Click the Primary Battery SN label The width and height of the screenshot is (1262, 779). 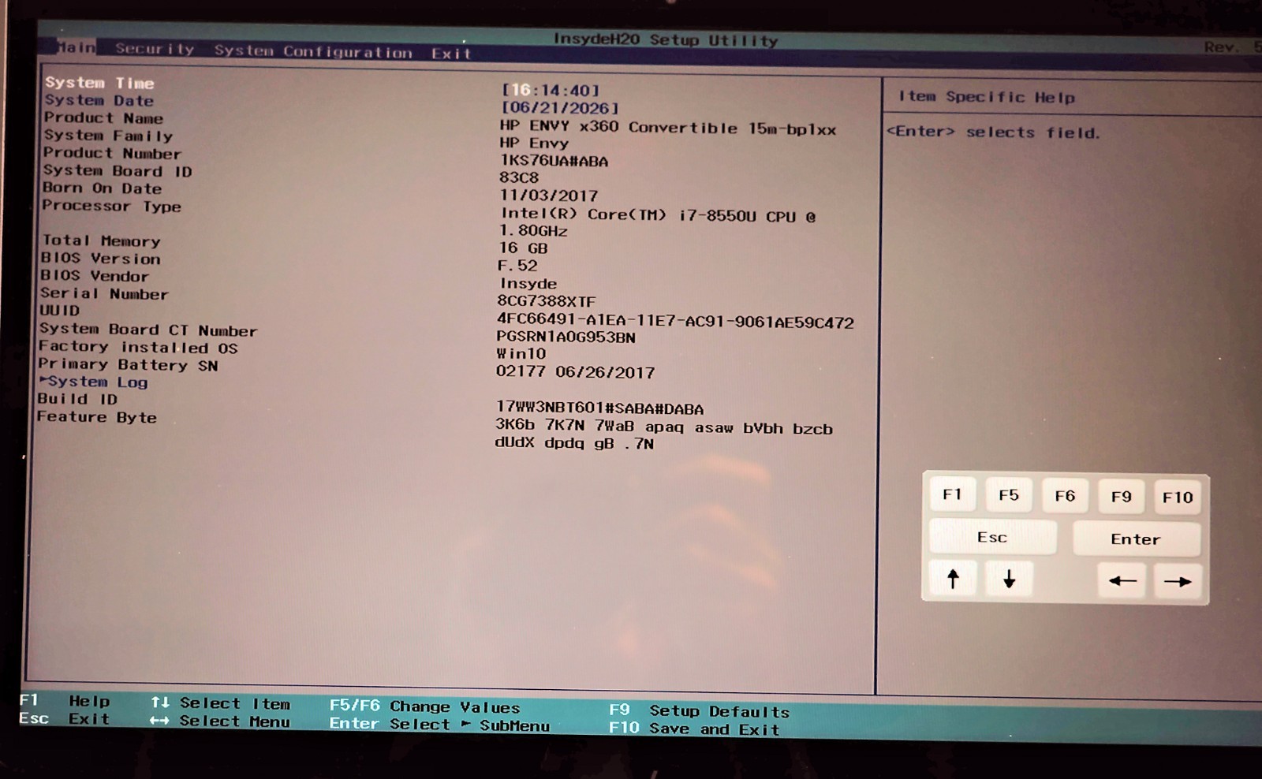pyautogui.click(x=128, y=364)
